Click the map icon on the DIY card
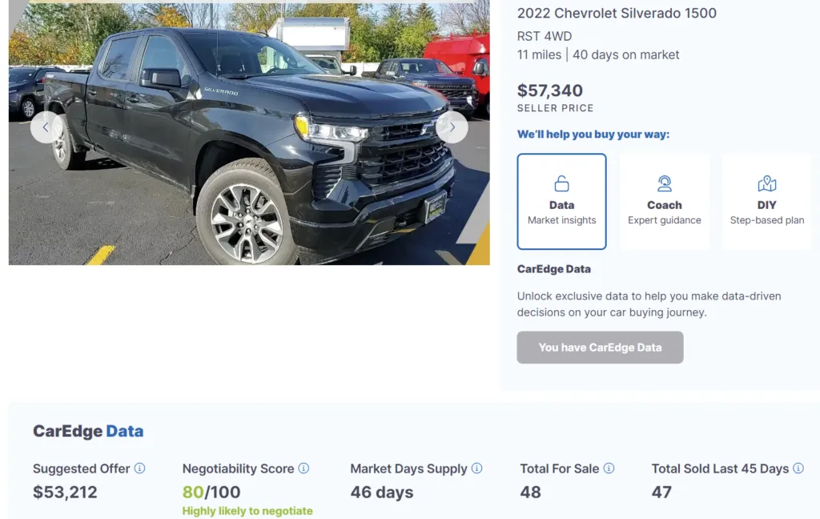 (766, 183)
